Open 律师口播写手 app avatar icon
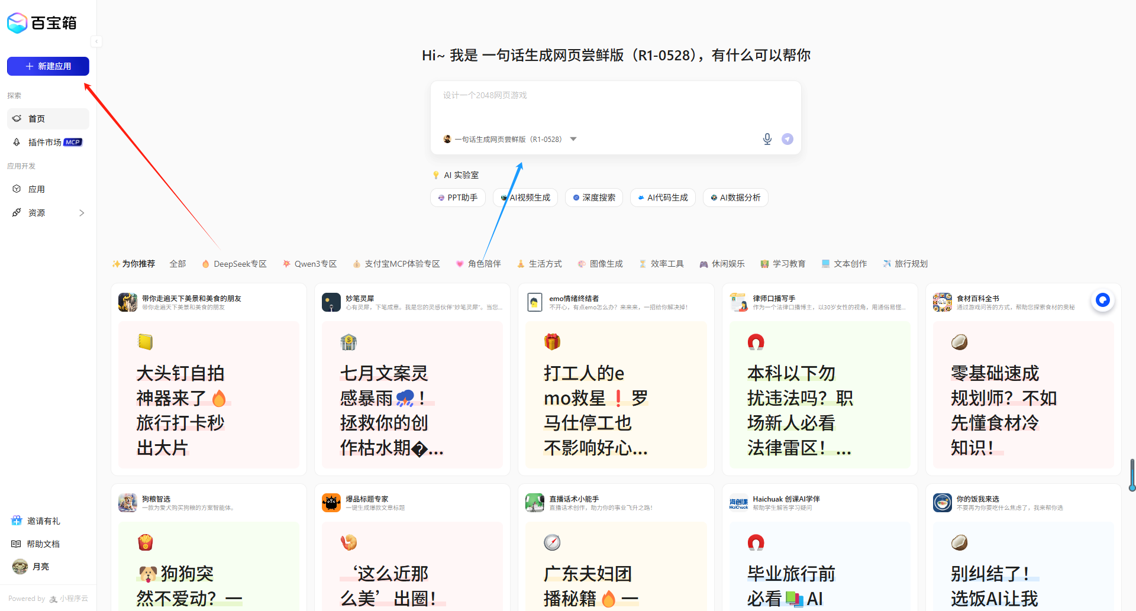This screenshot has height=611, width=1136. click(739, 302)
